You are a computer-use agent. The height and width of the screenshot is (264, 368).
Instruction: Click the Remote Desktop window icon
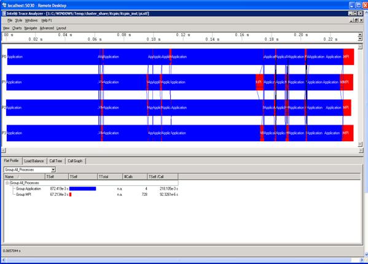pyautogui.click(x=4, y=5)
